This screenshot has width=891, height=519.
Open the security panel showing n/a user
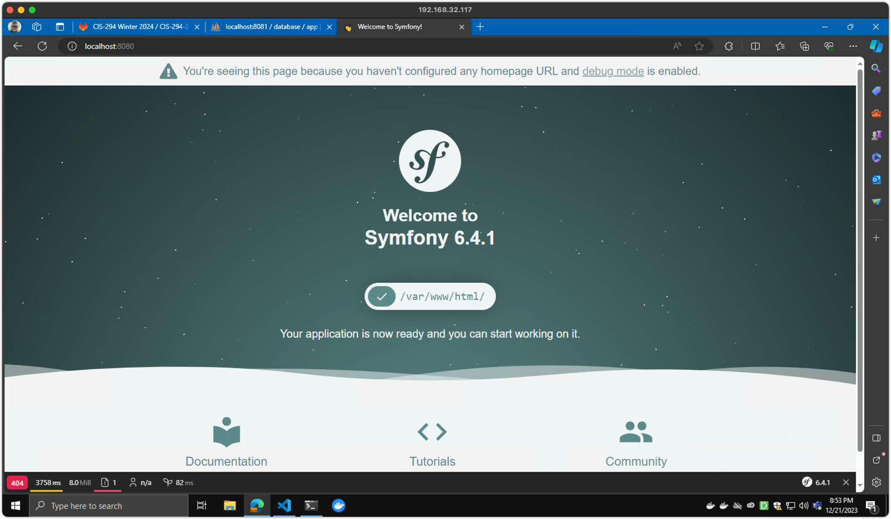click(140, 482)
